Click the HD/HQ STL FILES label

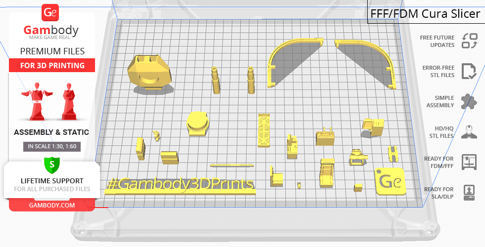[441, 132]
